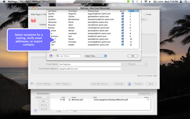Click the Add attachment button
Viewport: 190px width, 119px height.
[x=44, y=101]
